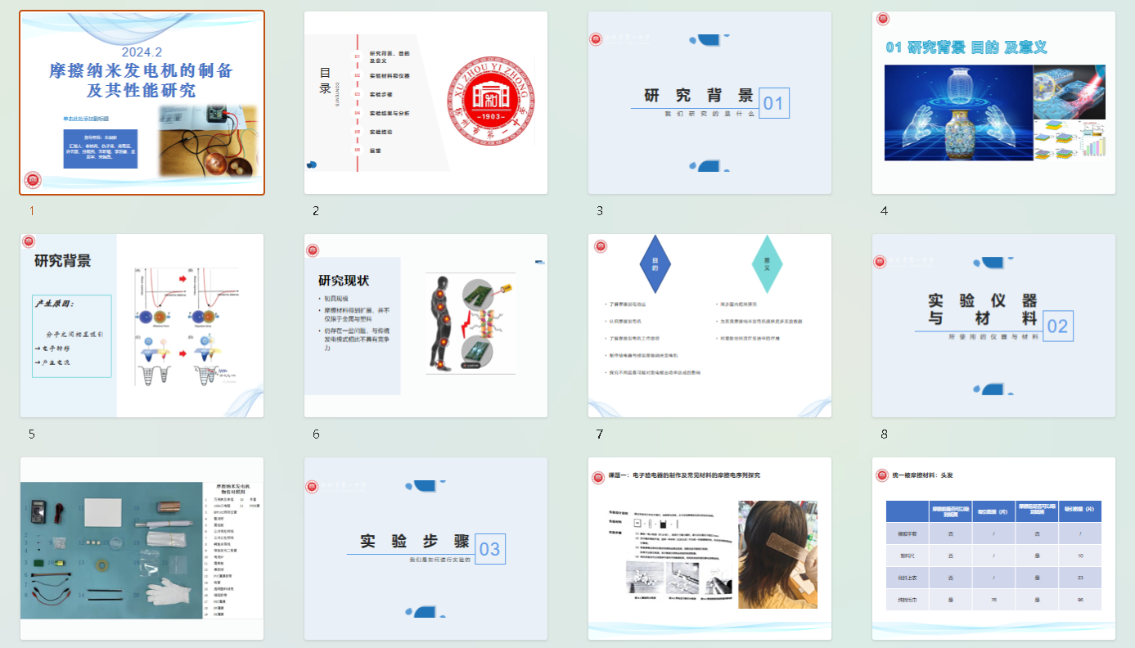Viewport: 1135px width, 648px height.
Task: Select the table slide about 头发
Action: pos(993,550)
